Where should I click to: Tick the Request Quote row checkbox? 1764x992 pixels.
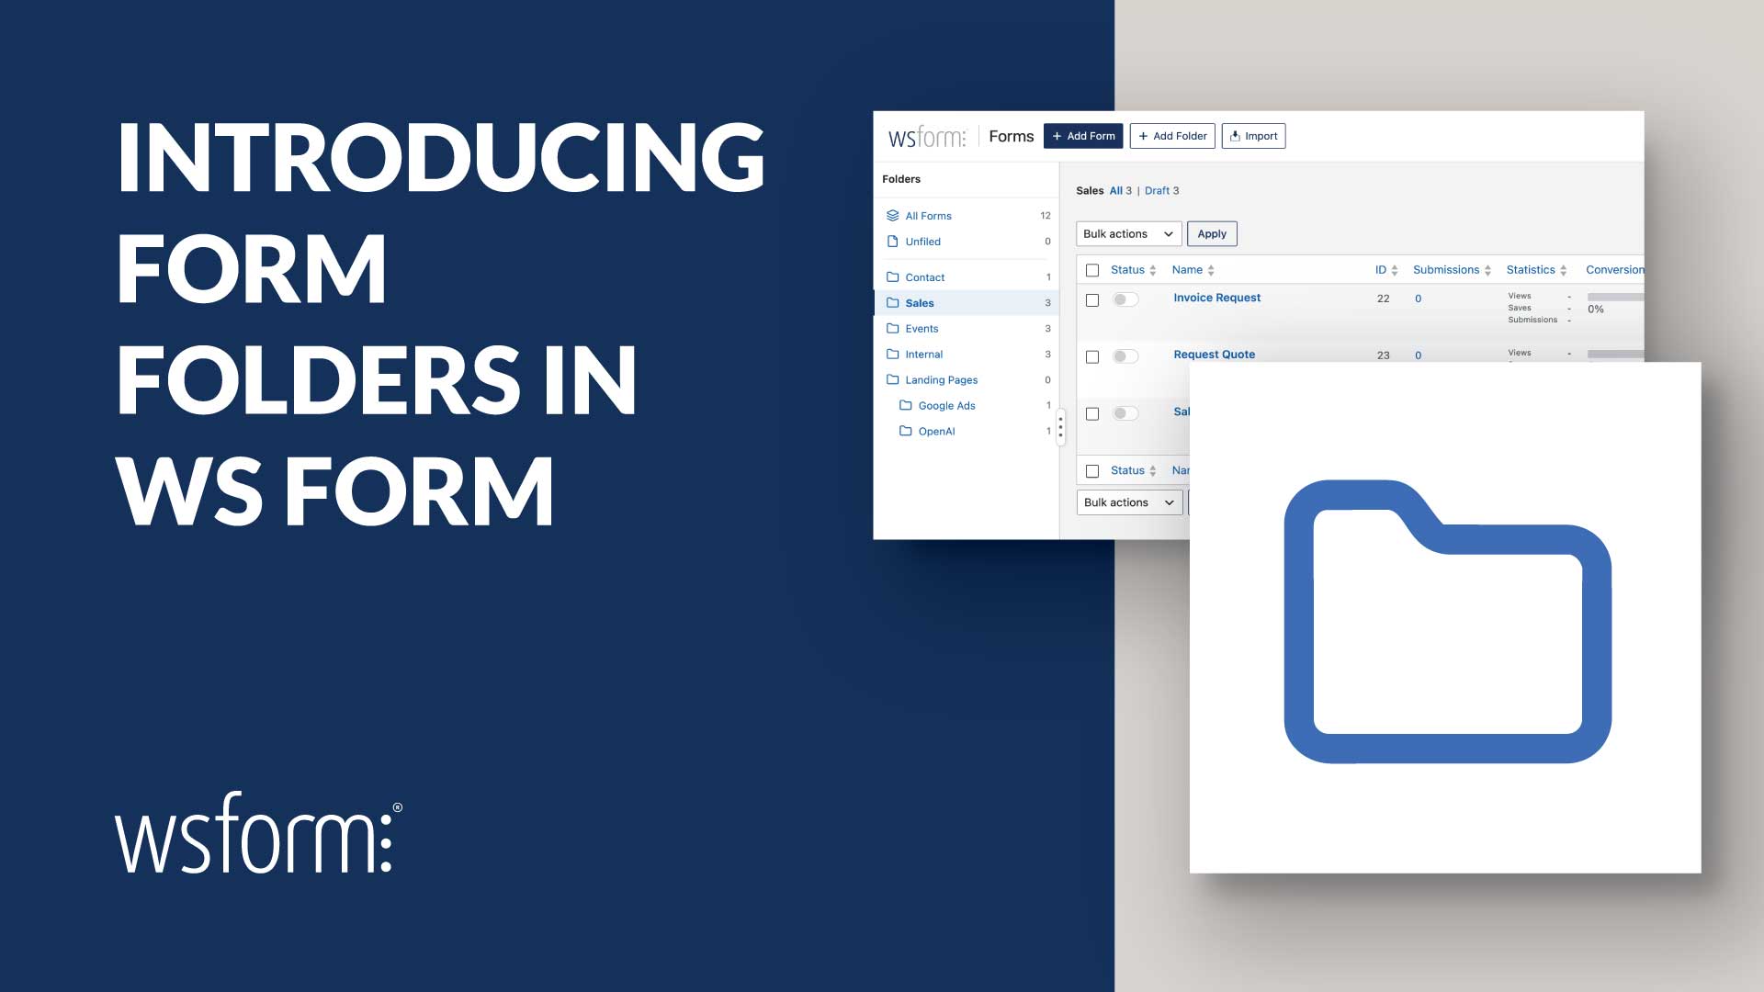(x=1092, y=357)
